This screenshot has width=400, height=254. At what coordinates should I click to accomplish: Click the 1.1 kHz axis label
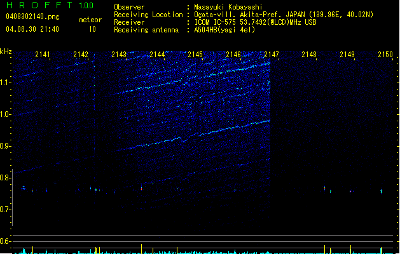click(x=6, y=83)
